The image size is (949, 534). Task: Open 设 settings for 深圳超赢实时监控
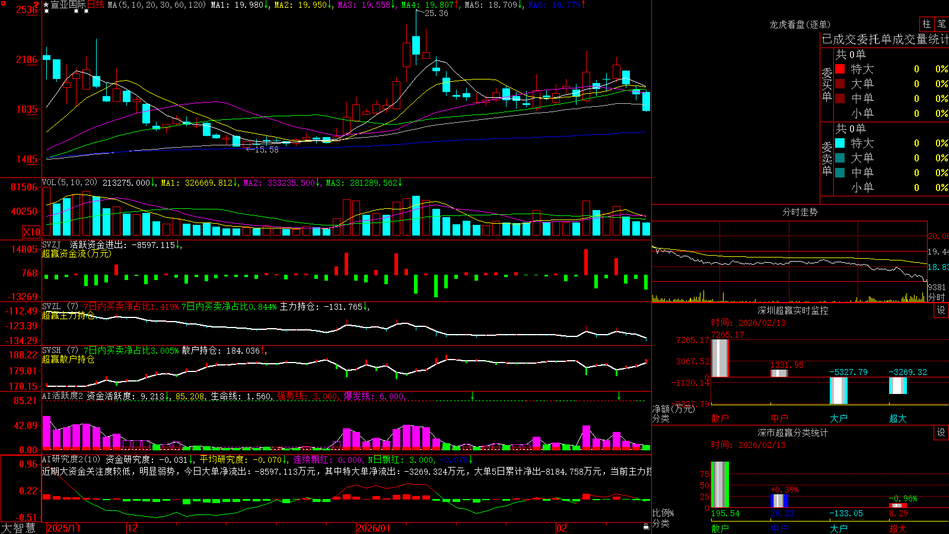(x=941, y=310)
